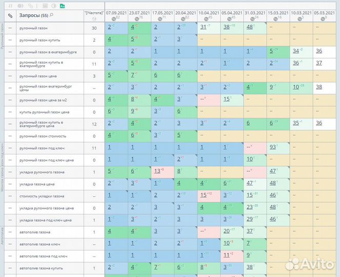The image size is (340, 277).
Task: Click red cell with position 13 under 17.05.2021
Action: tap(156, 171)
